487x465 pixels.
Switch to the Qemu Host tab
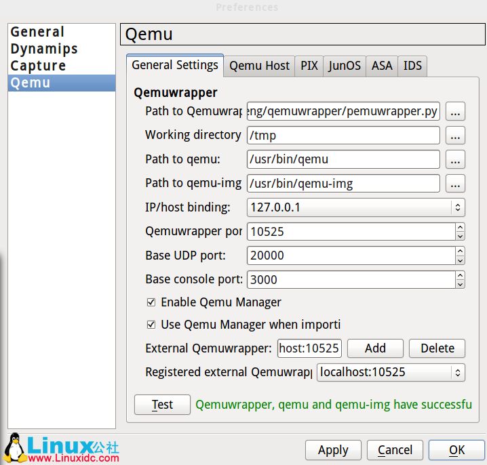click(259, 66)
